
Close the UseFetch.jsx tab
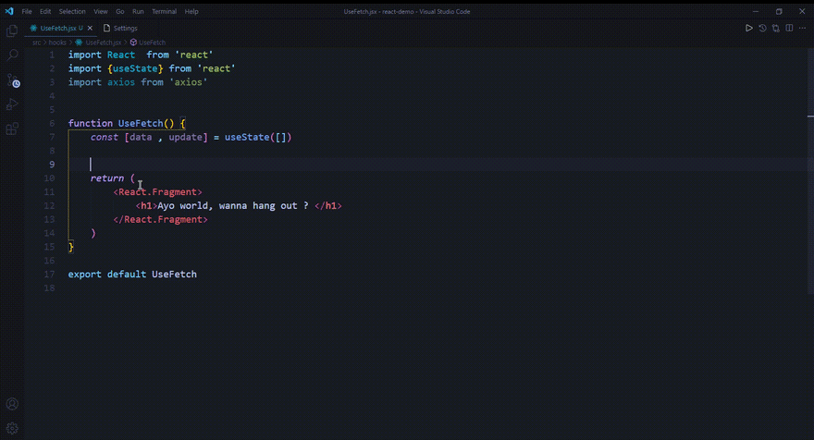90,28
